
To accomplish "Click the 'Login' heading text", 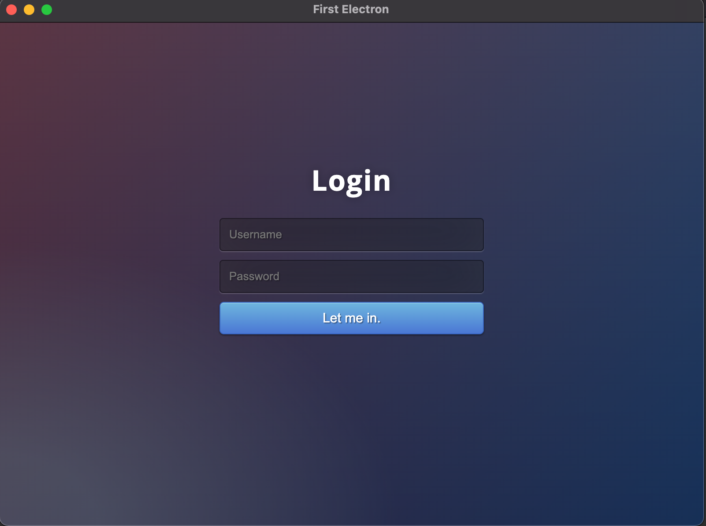I will tap(351, 182).
